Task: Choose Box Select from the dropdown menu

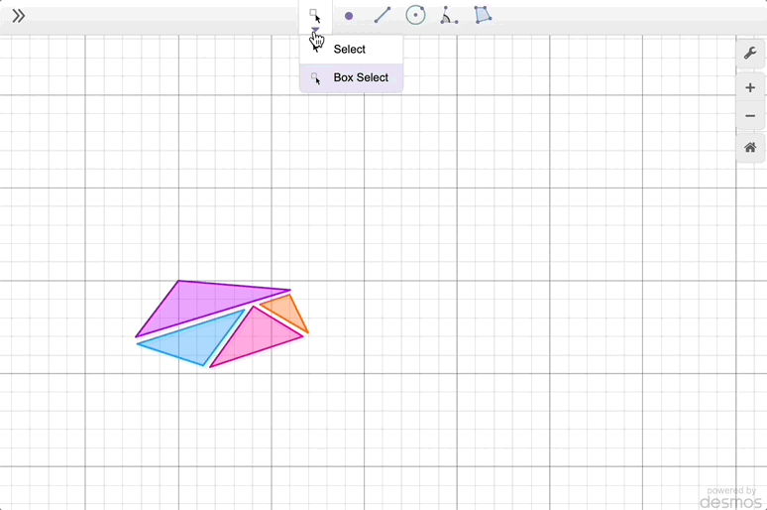Action: tap(361, 77)
